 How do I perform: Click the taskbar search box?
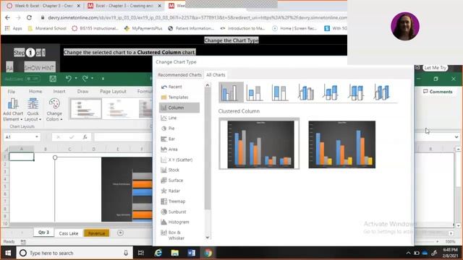[x=74, y=253]
